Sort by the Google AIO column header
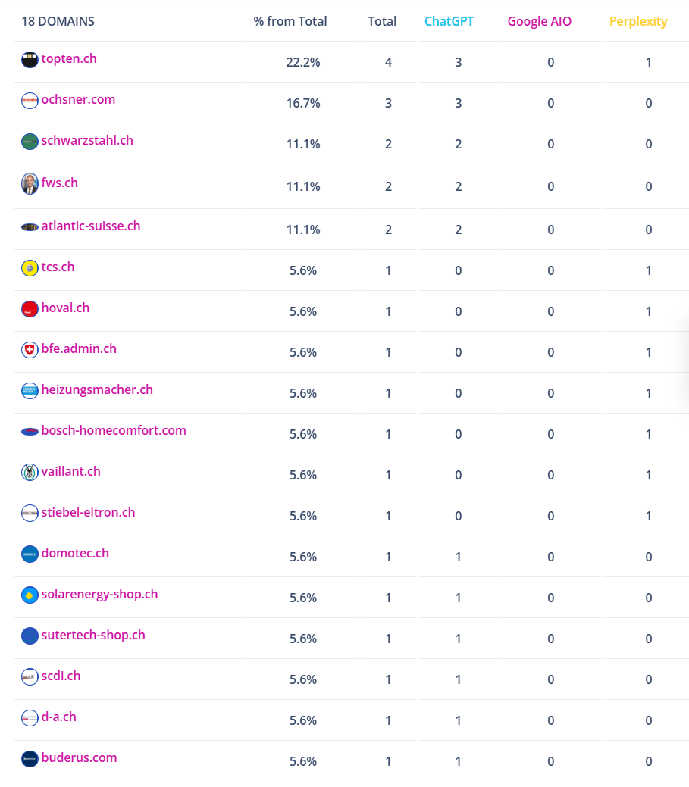The height and width of the screenshot is (787, 689). 540,21
